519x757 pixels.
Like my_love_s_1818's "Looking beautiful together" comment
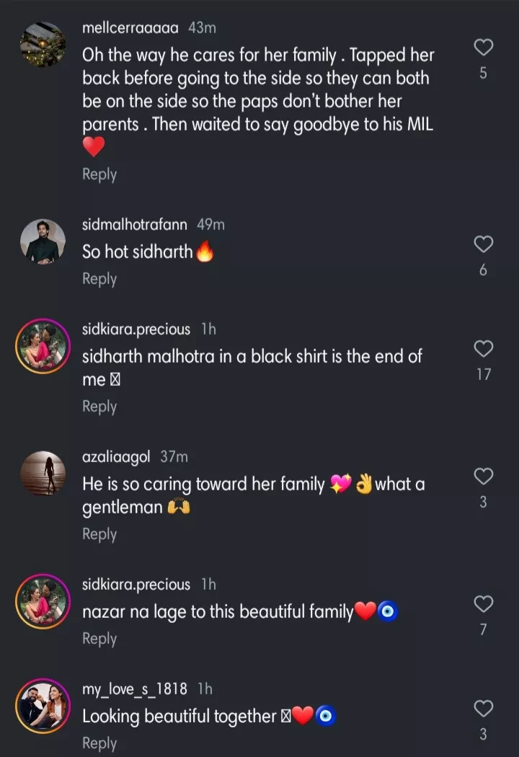click(x=483, y=709)
